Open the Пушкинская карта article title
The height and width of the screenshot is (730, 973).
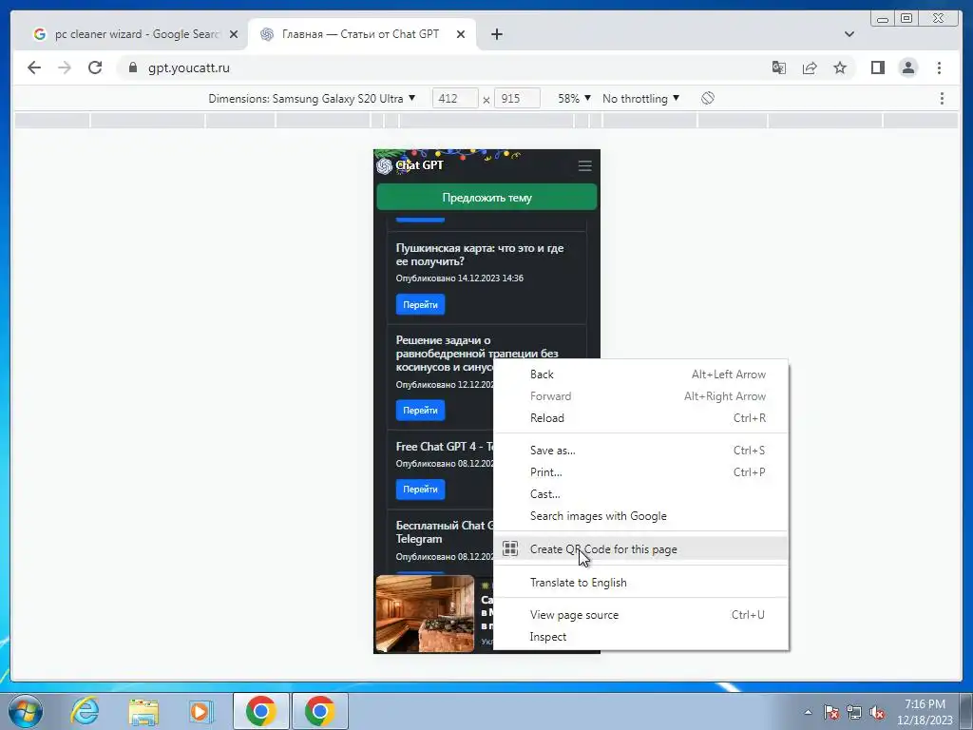point(480,255)
